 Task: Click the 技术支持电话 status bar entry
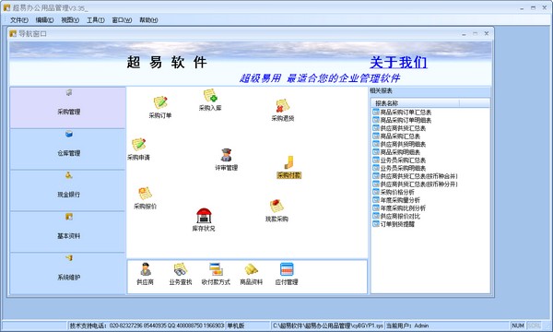tap(147, 326)
